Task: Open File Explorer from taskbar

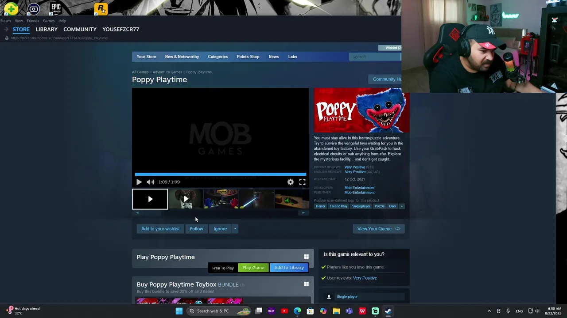Action: click(336, 311)
